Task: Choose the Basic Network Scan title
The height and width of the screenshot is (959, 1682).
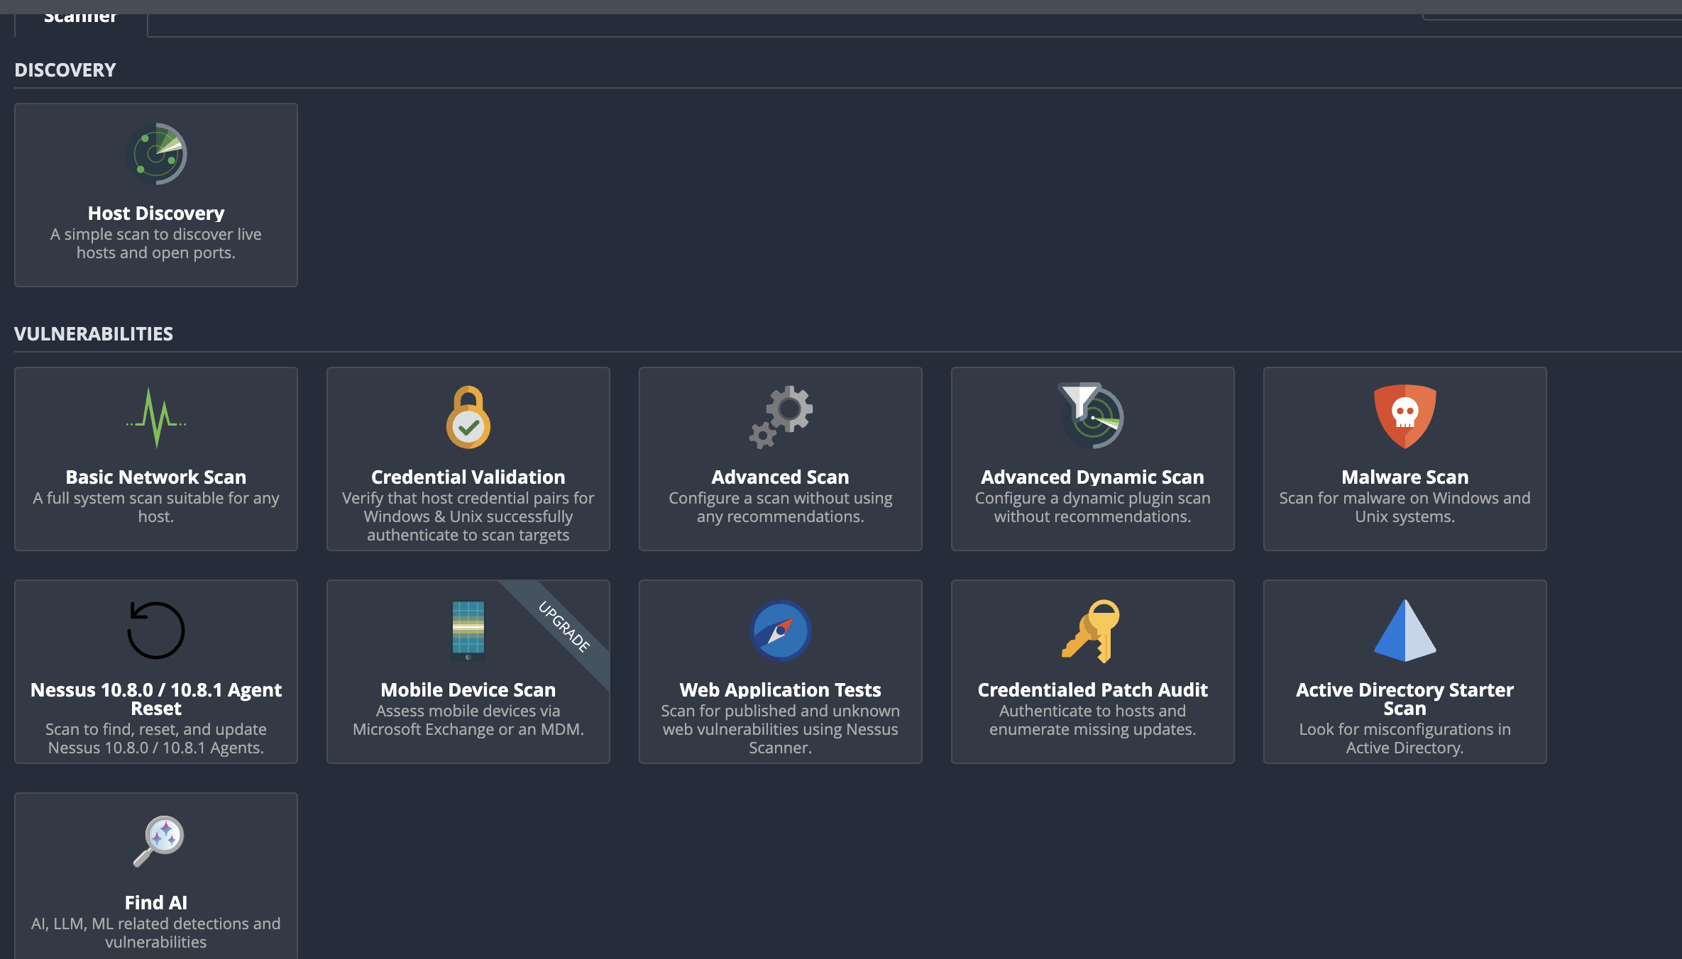Action: click(156, 477)
